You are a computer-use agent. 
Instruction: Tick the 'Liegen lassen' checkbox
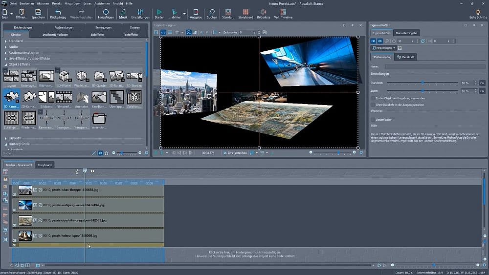tap(373, 119)
